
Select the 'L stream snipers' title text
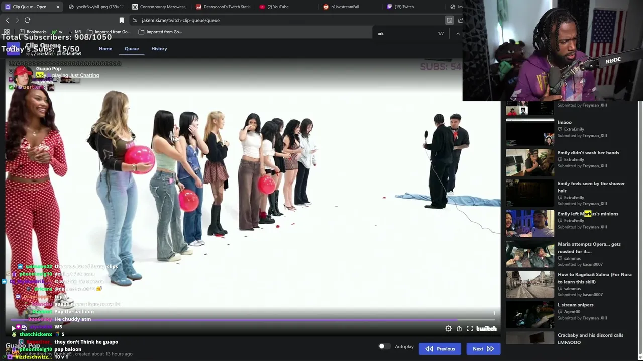pos(575,305)
